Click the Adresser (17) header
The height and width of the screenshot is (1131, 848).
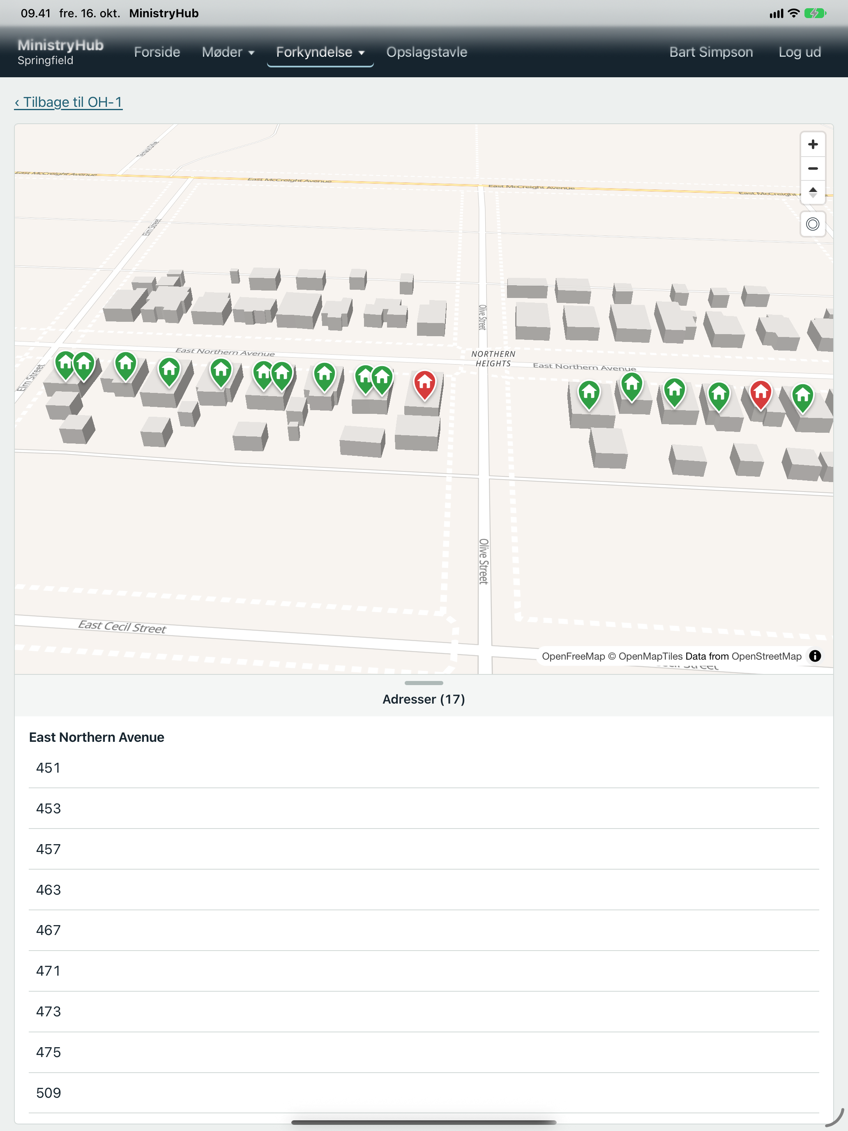tap(424, 699)
